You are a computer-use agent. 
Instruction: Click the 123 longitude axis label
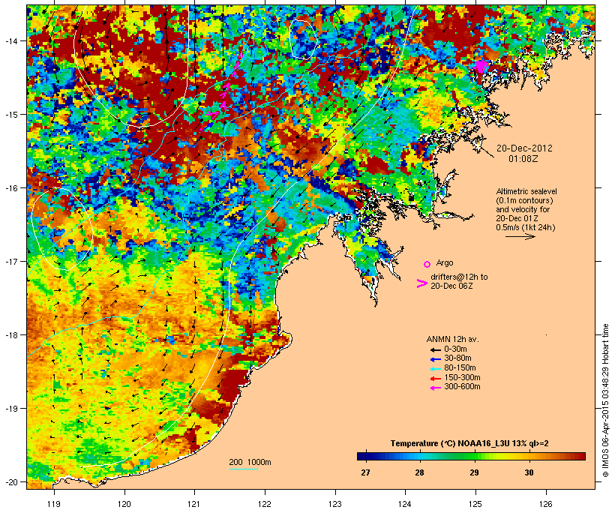pyautogui.click(x=335, y=504)
